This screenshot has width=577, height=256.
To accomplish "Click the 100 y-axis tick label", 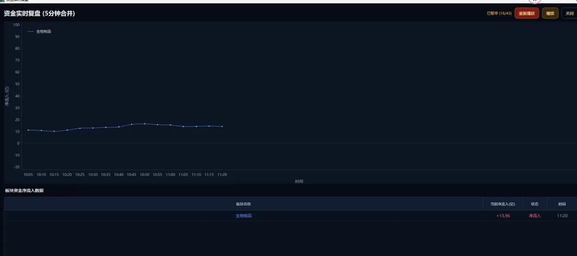I will [16, 25].
